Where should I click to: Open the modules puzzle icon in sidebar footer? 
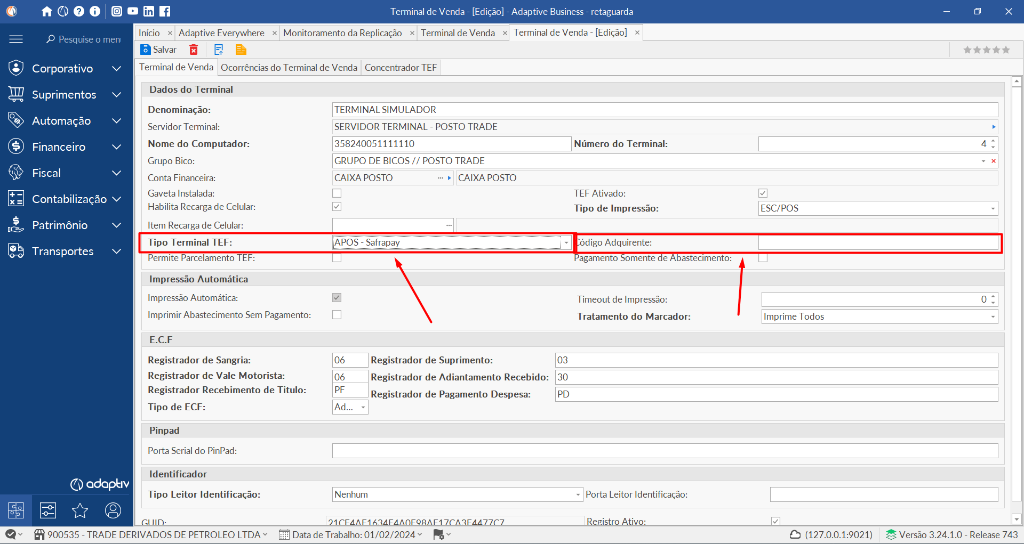[16, 510]
